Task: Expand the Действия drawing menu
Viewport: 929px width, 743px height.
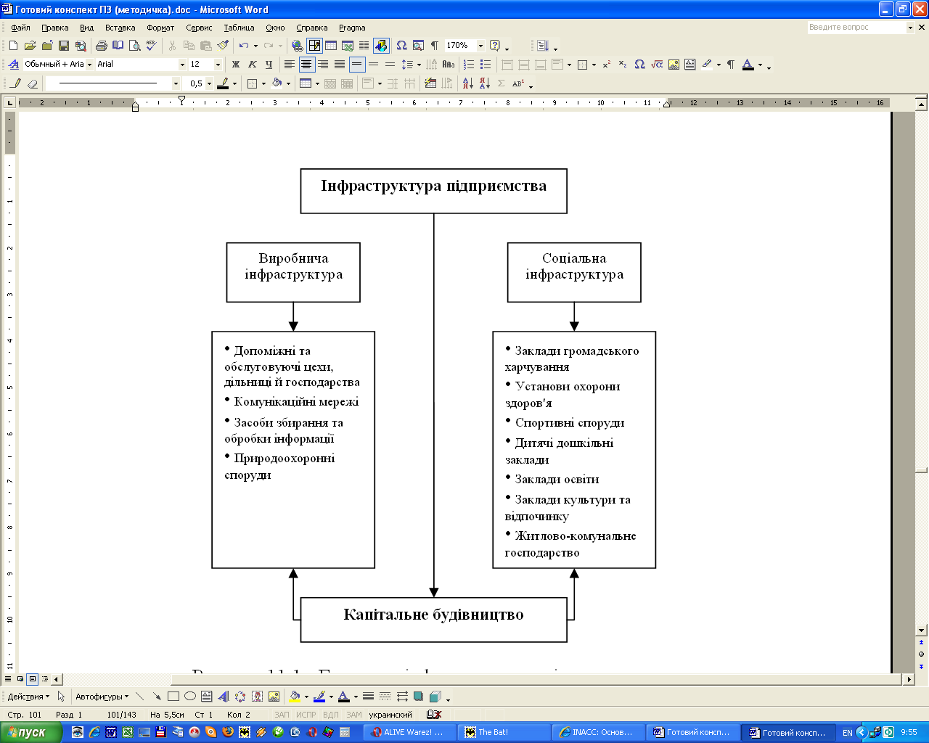Action: (x=29, y=697)
